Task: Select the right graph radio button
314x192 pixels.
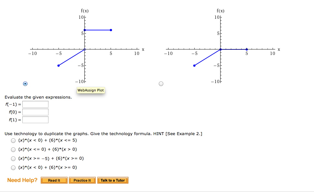Action: (161, 84)
